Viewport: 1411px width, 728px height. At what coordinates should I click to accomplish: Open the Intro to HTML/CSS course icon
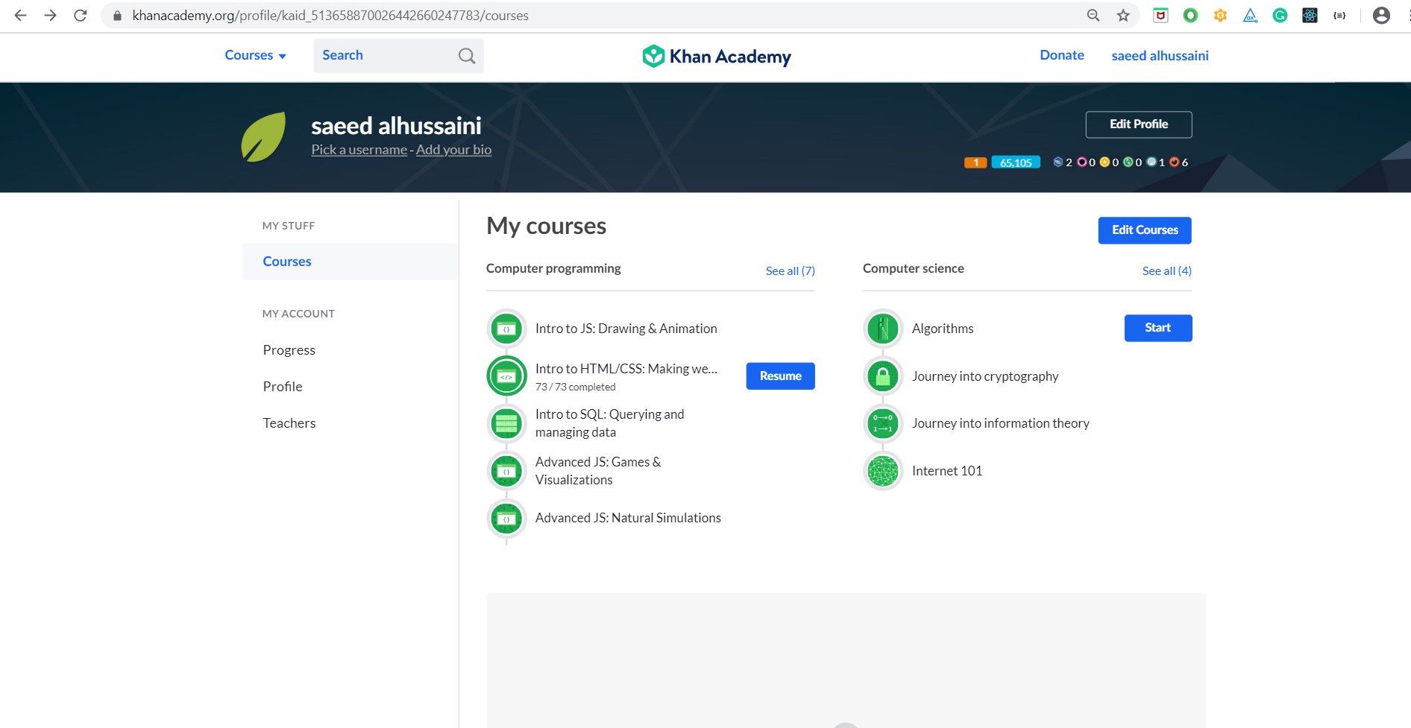(x=506, y=376)
